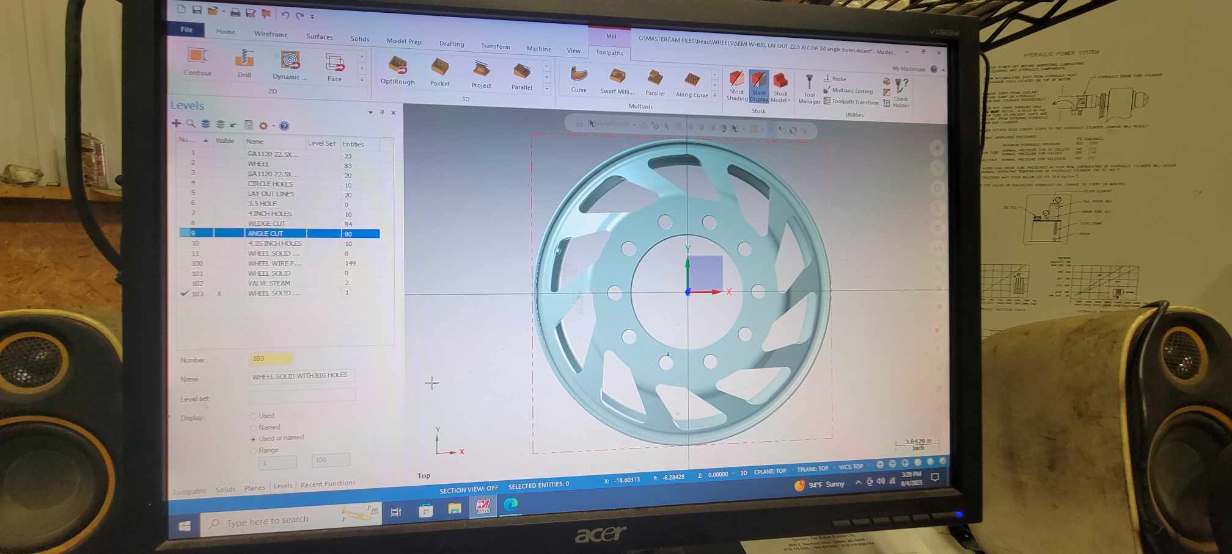Launch the Check Holder utility
The height and width of the screenshot is (554, 1232).
point(901,93)
